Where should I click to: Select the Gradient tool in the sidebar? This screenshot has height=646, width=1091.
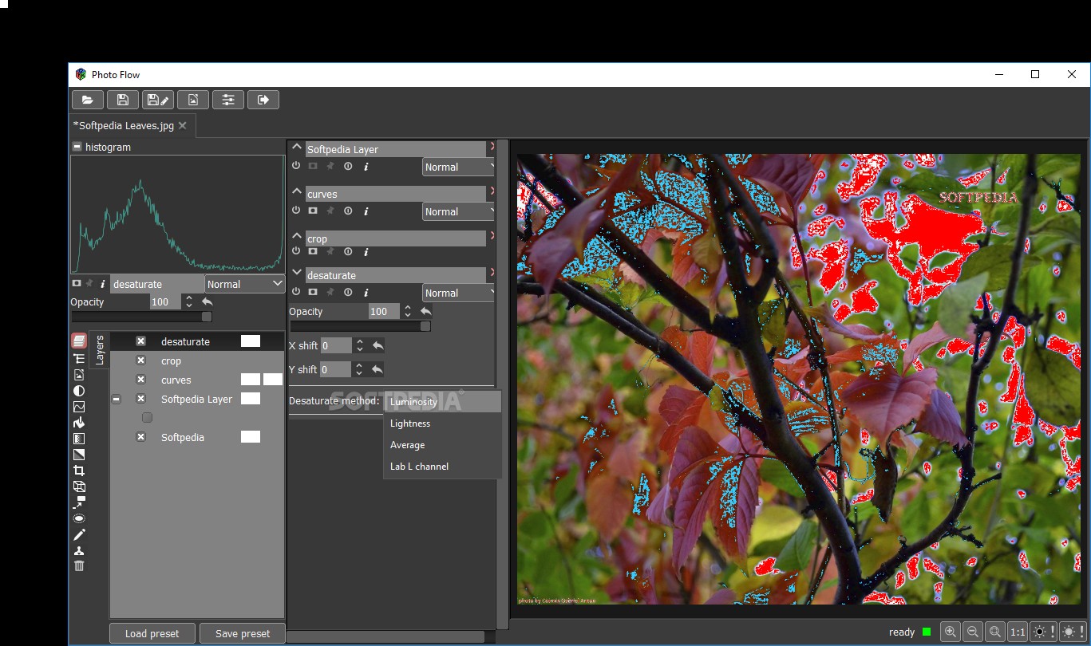tap(78, 453)
